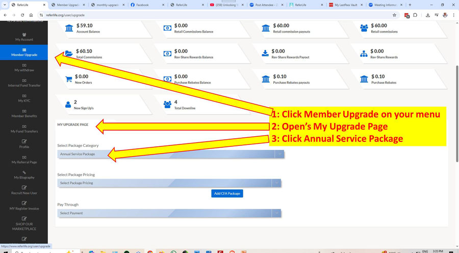Click the Add CFA Package button

coord(227,194)
